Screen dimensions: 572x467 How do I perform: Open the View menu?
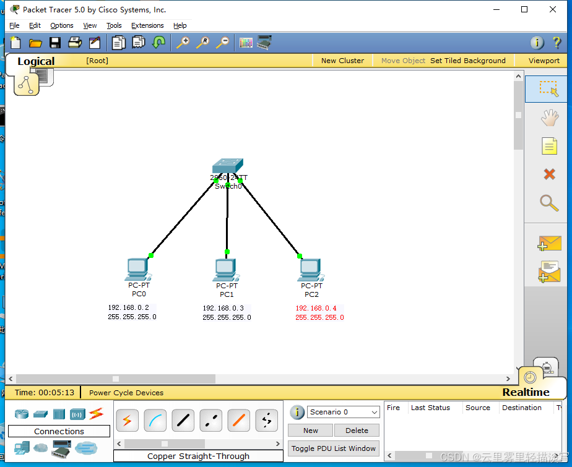pyautogui.click(x=90, y=25)
